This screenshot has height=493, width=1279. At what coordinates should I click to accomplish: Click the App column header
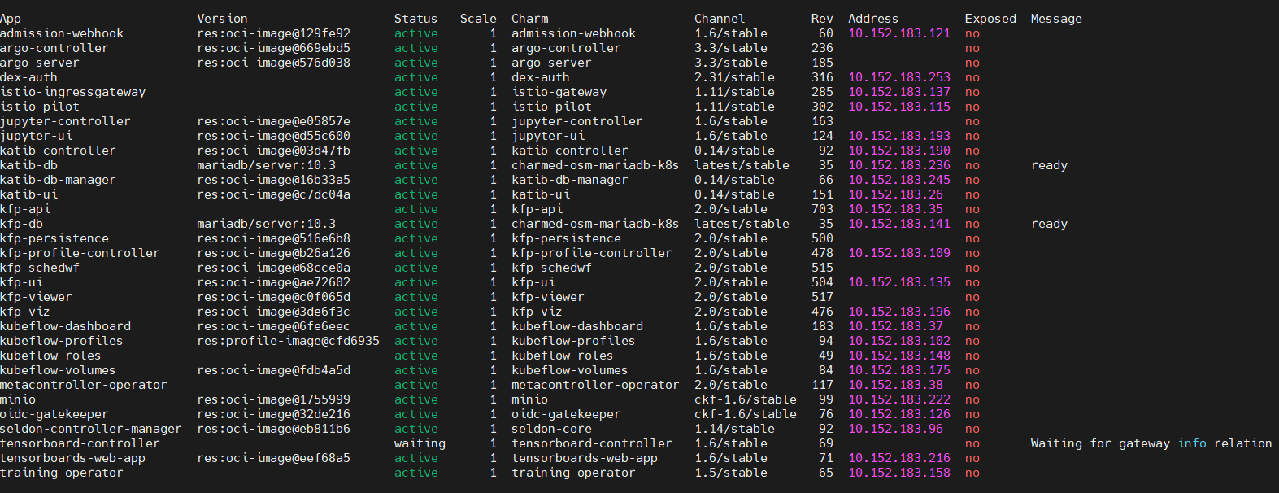coord(11,19)
